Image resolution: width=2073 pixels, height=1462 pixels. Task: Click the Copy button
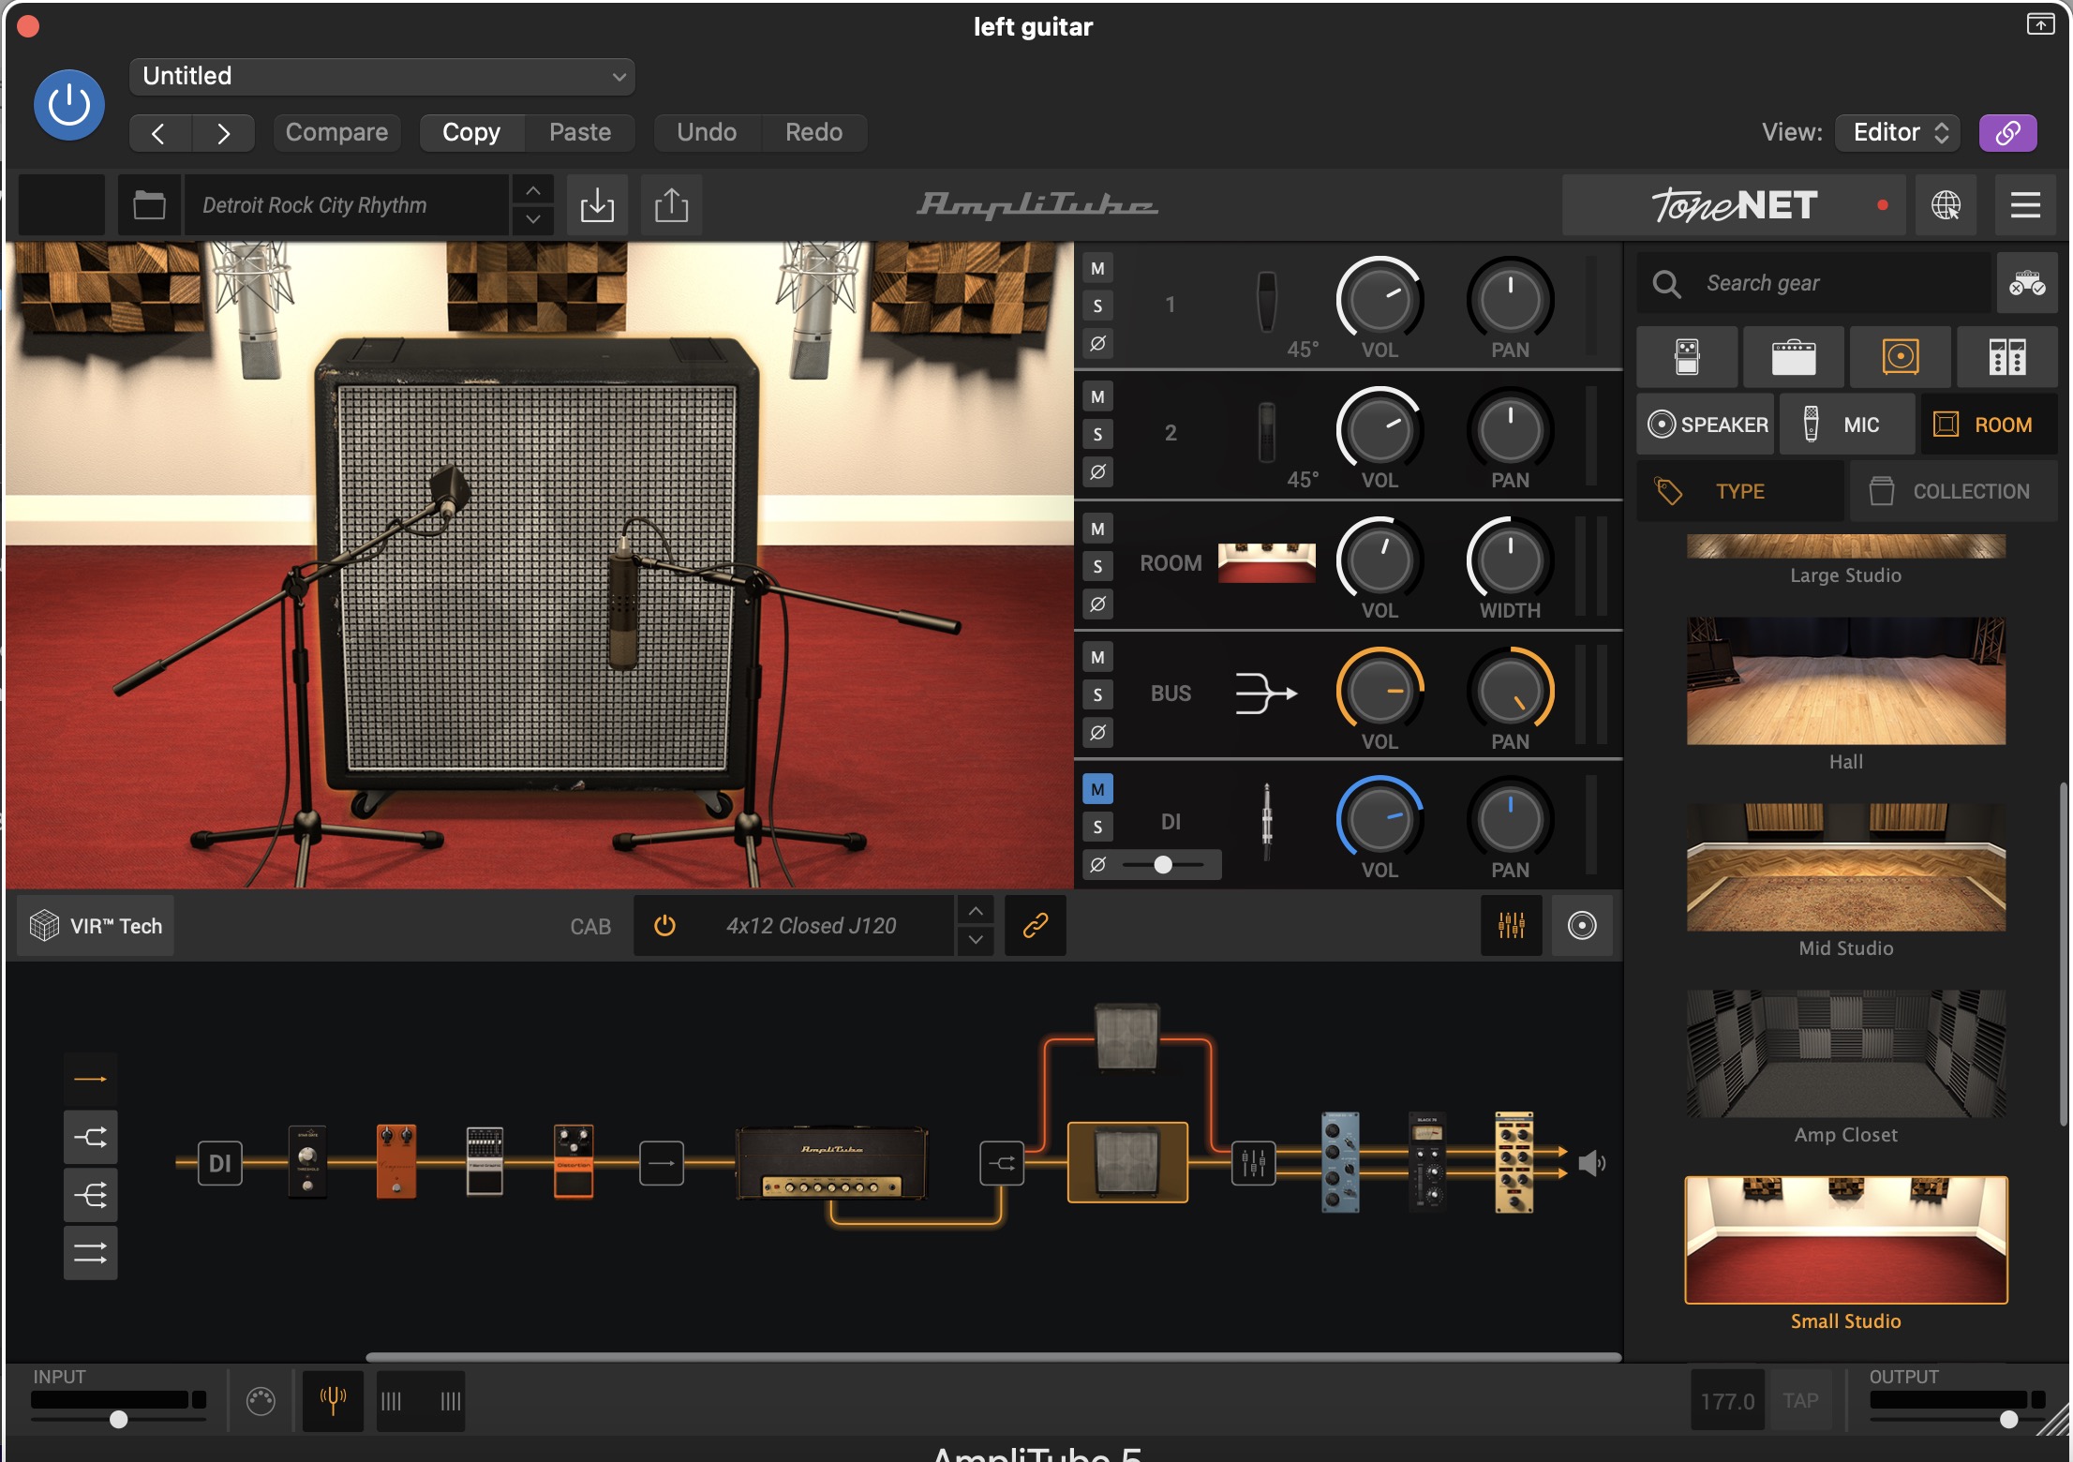pos(471,132)
